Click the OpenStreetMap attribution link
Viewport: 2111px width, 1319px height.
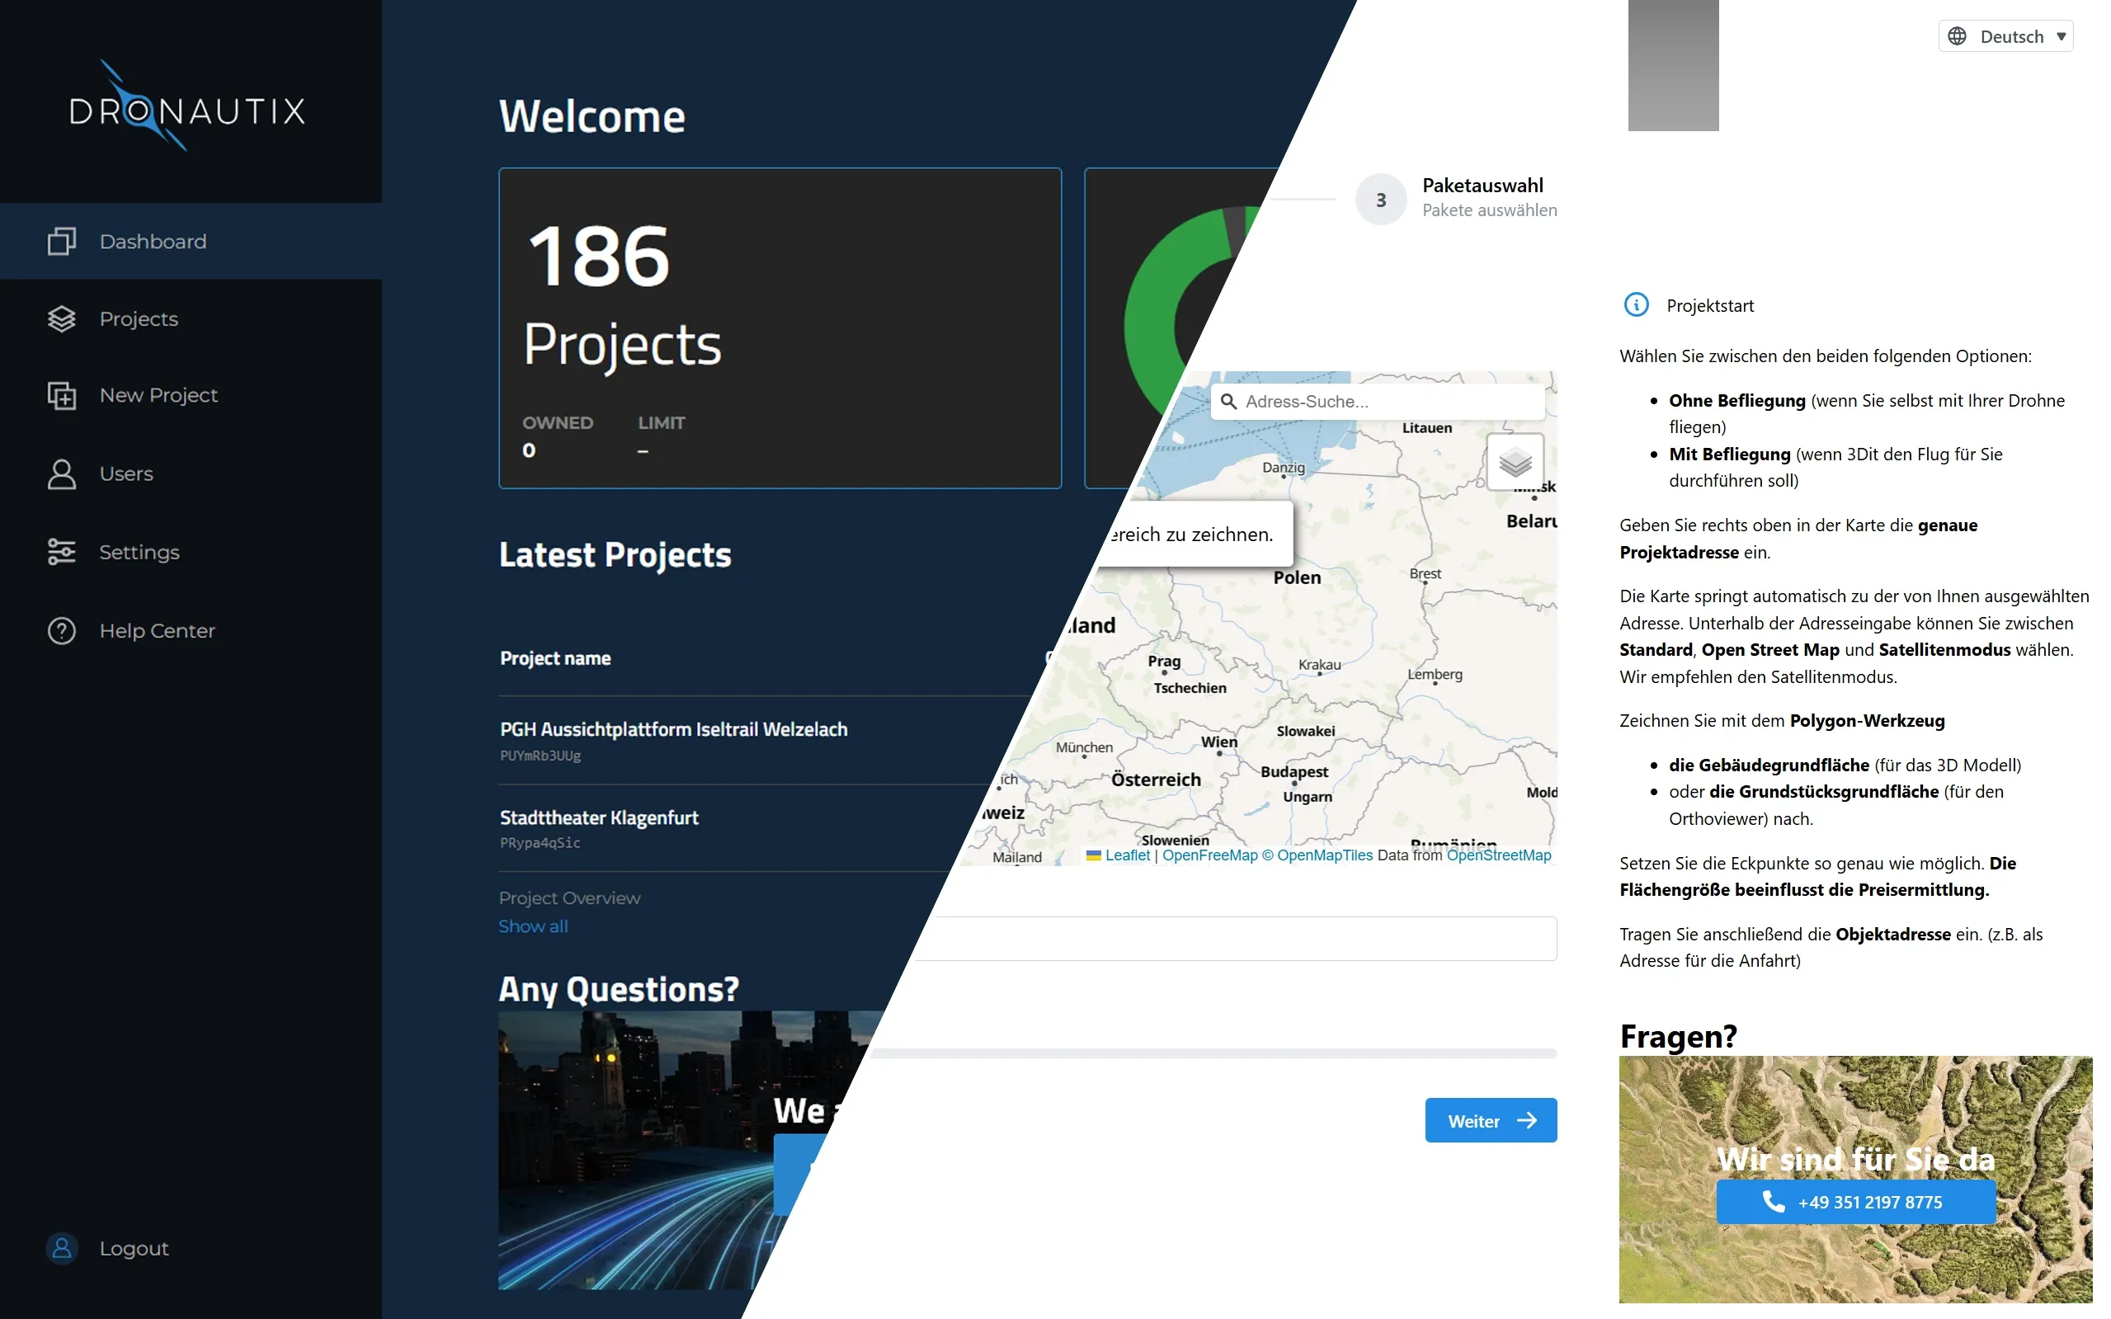[1498, 855]
